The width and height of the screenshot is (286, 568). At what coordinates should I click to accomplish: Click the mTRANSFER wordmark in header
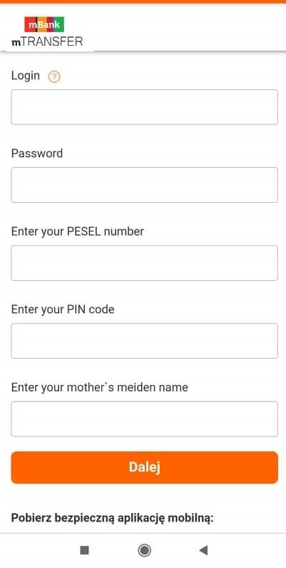coord(47,41)
